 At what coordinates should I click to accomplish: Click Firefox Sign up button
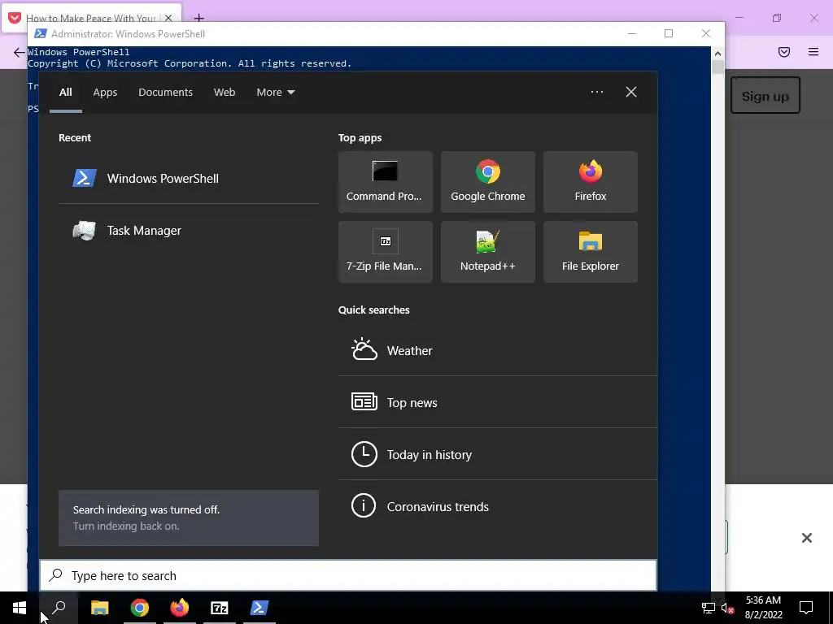pos(765,96)
